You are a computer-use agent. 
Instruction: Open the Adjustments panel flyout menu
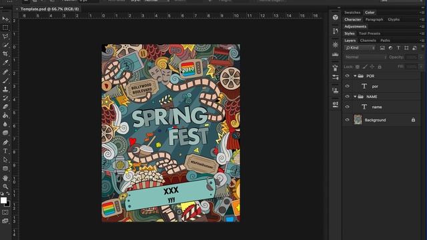[422, 27]
